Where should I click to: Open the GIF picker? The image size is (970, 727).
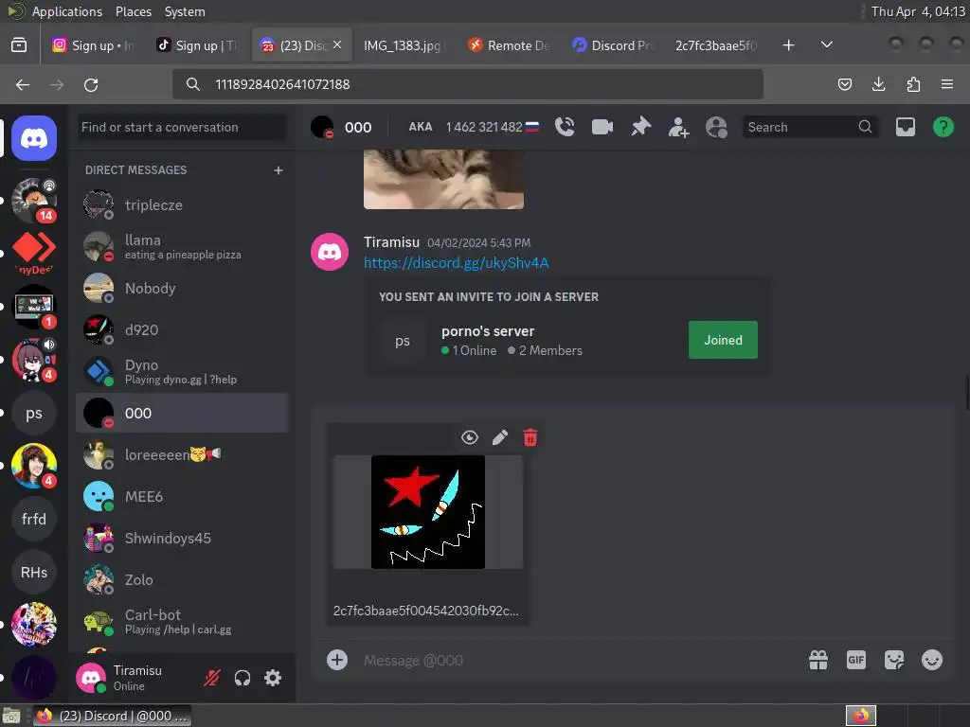[x=856, y=660]
